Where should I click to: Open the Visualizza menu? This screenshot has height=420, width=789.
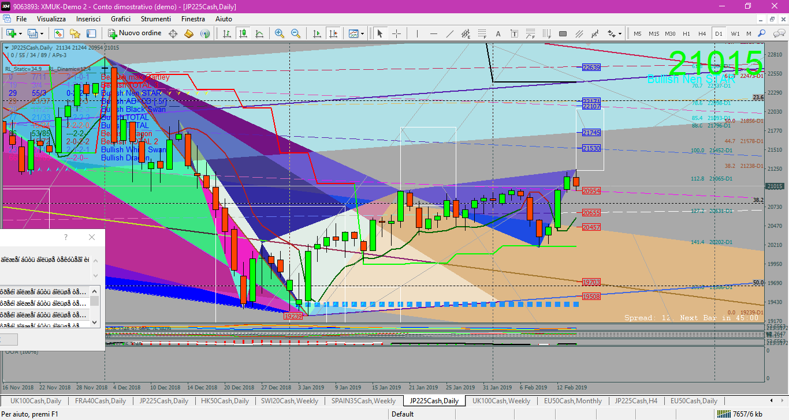(51, 19)
